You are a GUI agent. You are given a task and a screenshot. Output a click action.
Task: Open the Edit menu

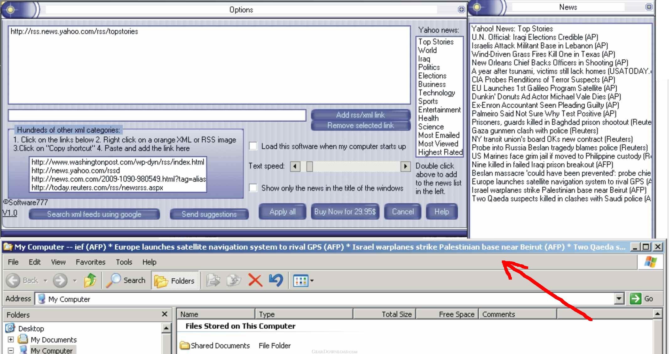(x=35, y=262)
